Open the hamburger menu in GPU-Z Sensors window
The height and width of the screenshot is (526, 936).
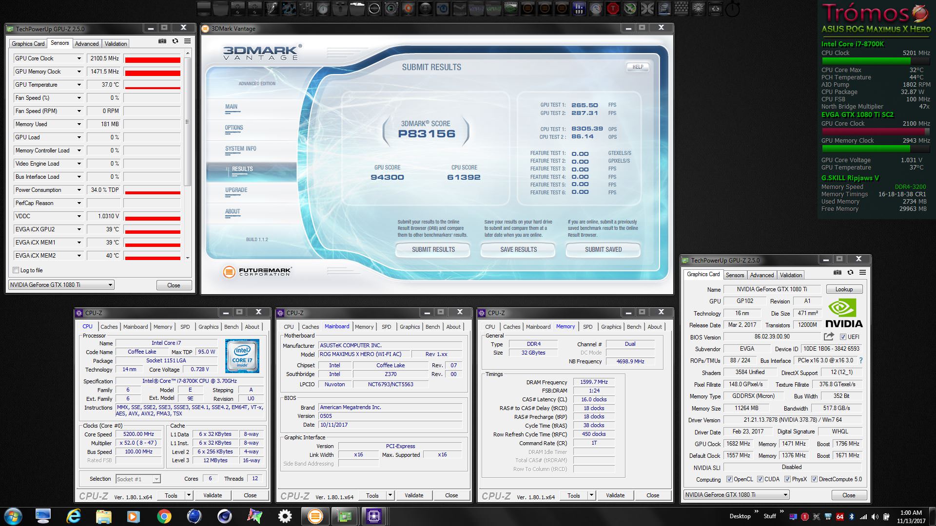pyautogui.click(x=187, y=41)
